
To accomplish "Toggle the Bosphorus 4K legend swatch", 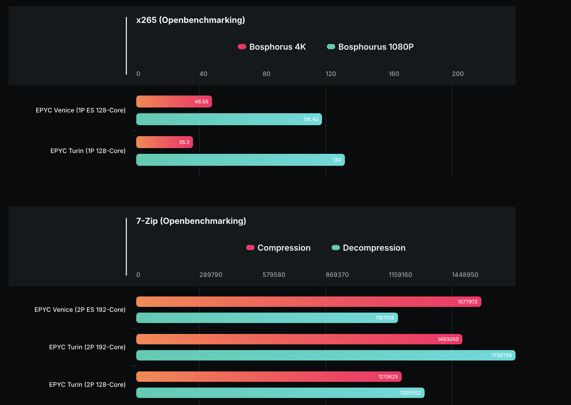I will (242, 47).
